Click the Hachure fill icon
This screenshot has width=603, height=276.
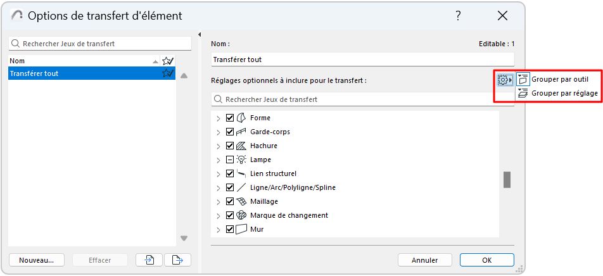pos(241,146)
